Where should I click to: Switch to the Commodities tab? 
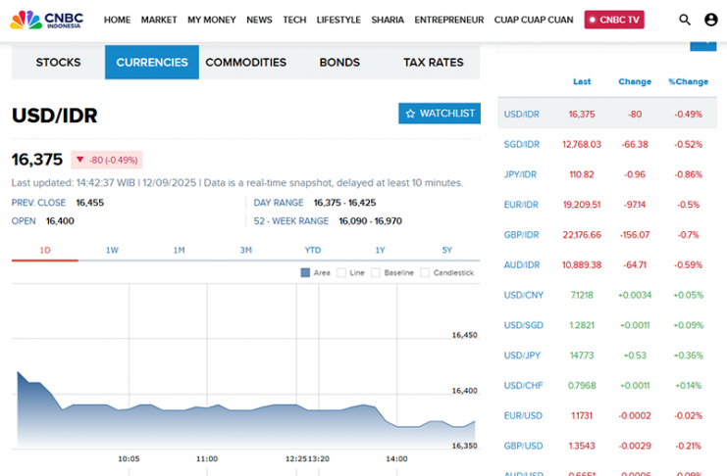pyautogui.click(x=245, y=63)
